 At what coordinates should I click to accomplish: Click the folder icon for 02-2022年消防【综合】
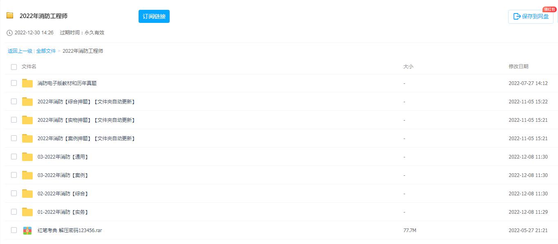[x=27, y=194]
